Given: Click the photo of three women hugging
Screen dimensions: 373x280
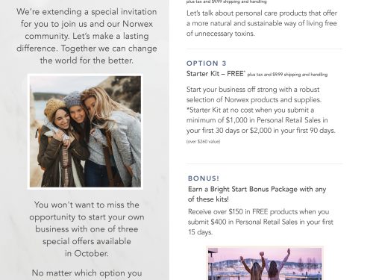Looking at the screenshot, I should point(85,131).
